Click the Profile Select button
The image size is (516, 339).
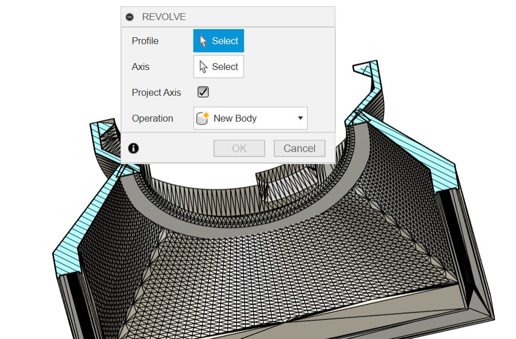(x=219, y=41)
